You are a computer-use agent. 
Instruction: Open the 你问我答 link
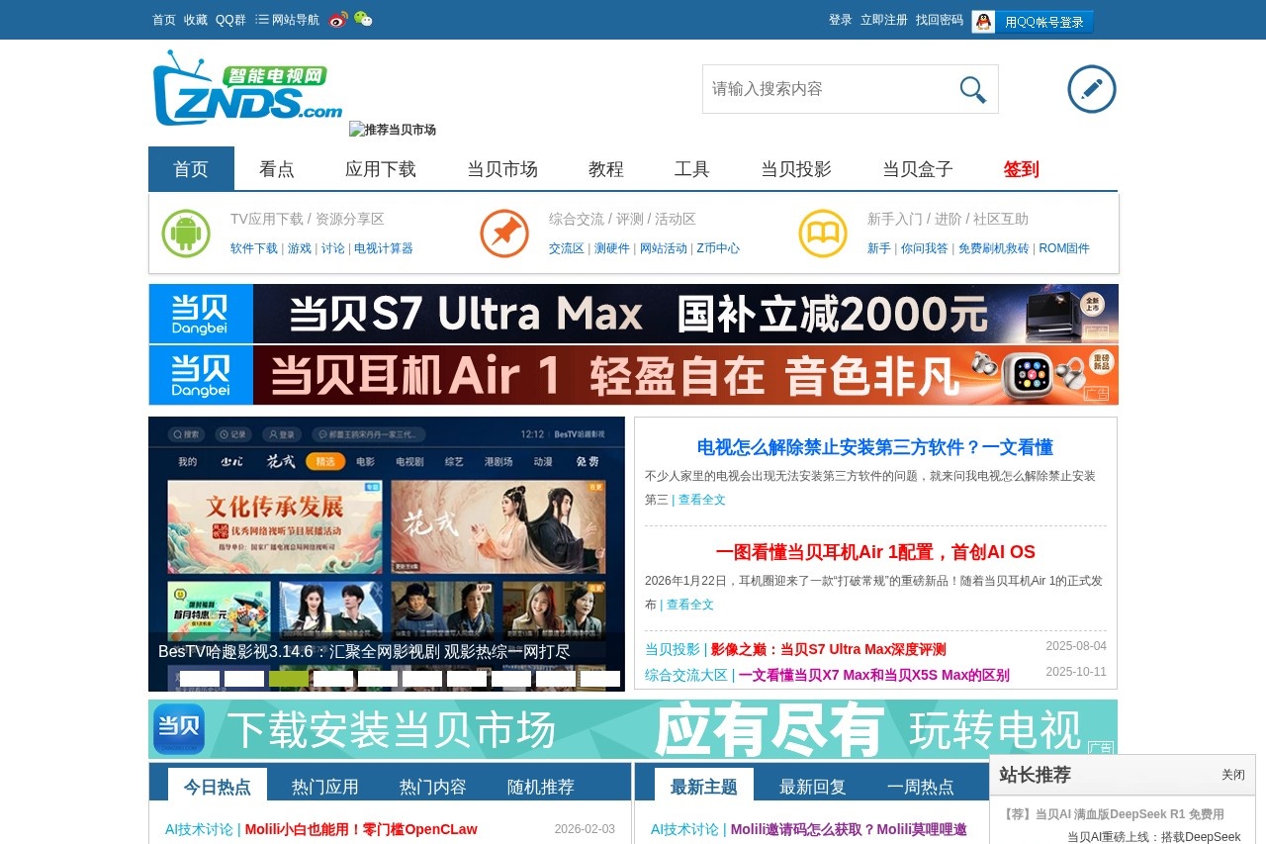point(925,248)
